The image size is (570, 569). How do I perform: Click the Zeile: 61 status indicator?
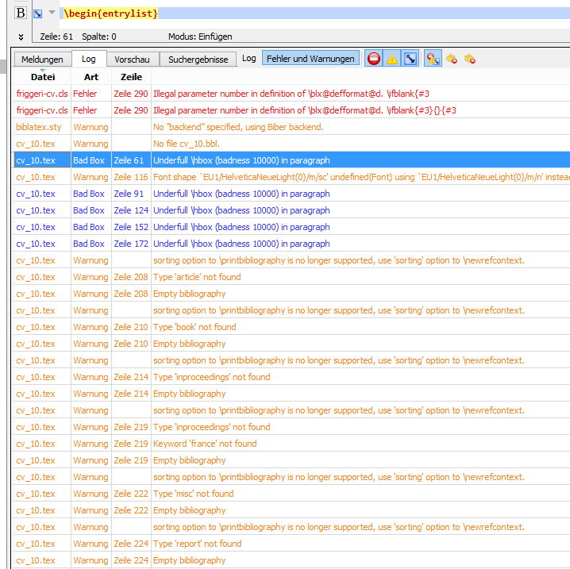(x=56, y=37)
